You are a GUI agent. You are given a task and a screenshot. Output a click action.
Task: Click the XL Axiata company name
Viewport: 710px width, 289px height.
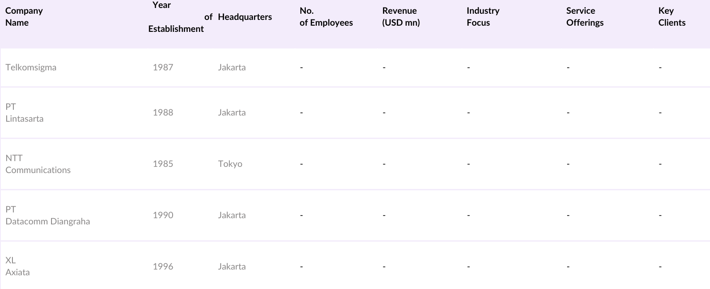pos(18,266)
